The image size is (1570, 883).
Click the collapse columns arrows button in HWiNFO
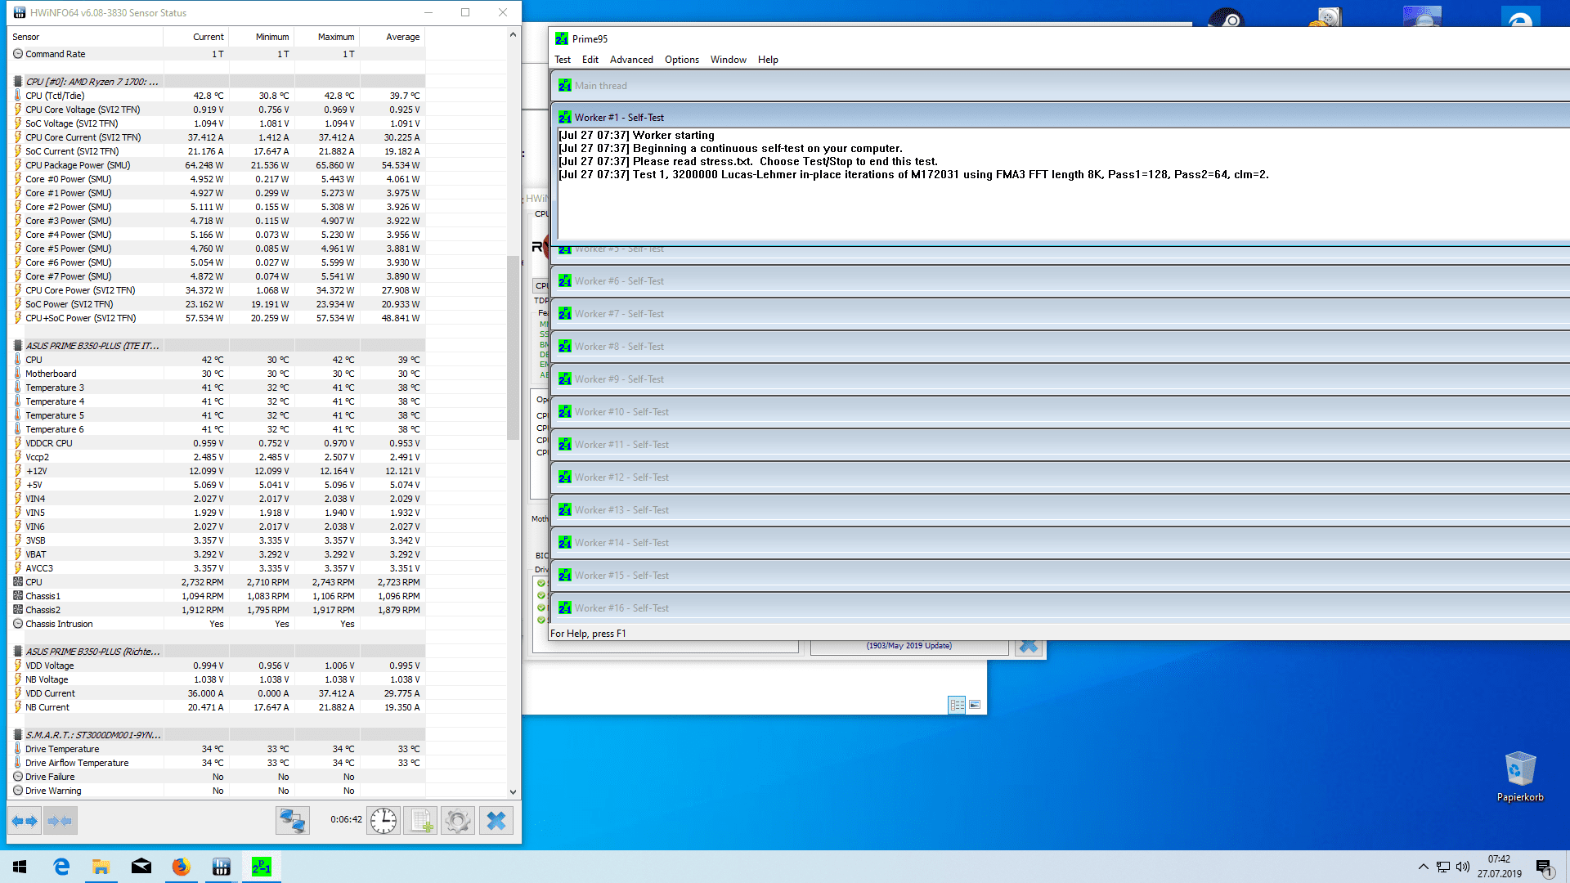point(61,820)
